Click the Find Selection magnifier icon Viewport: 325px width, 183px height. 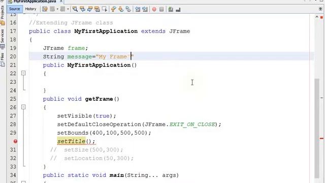[x=75, y=9]
